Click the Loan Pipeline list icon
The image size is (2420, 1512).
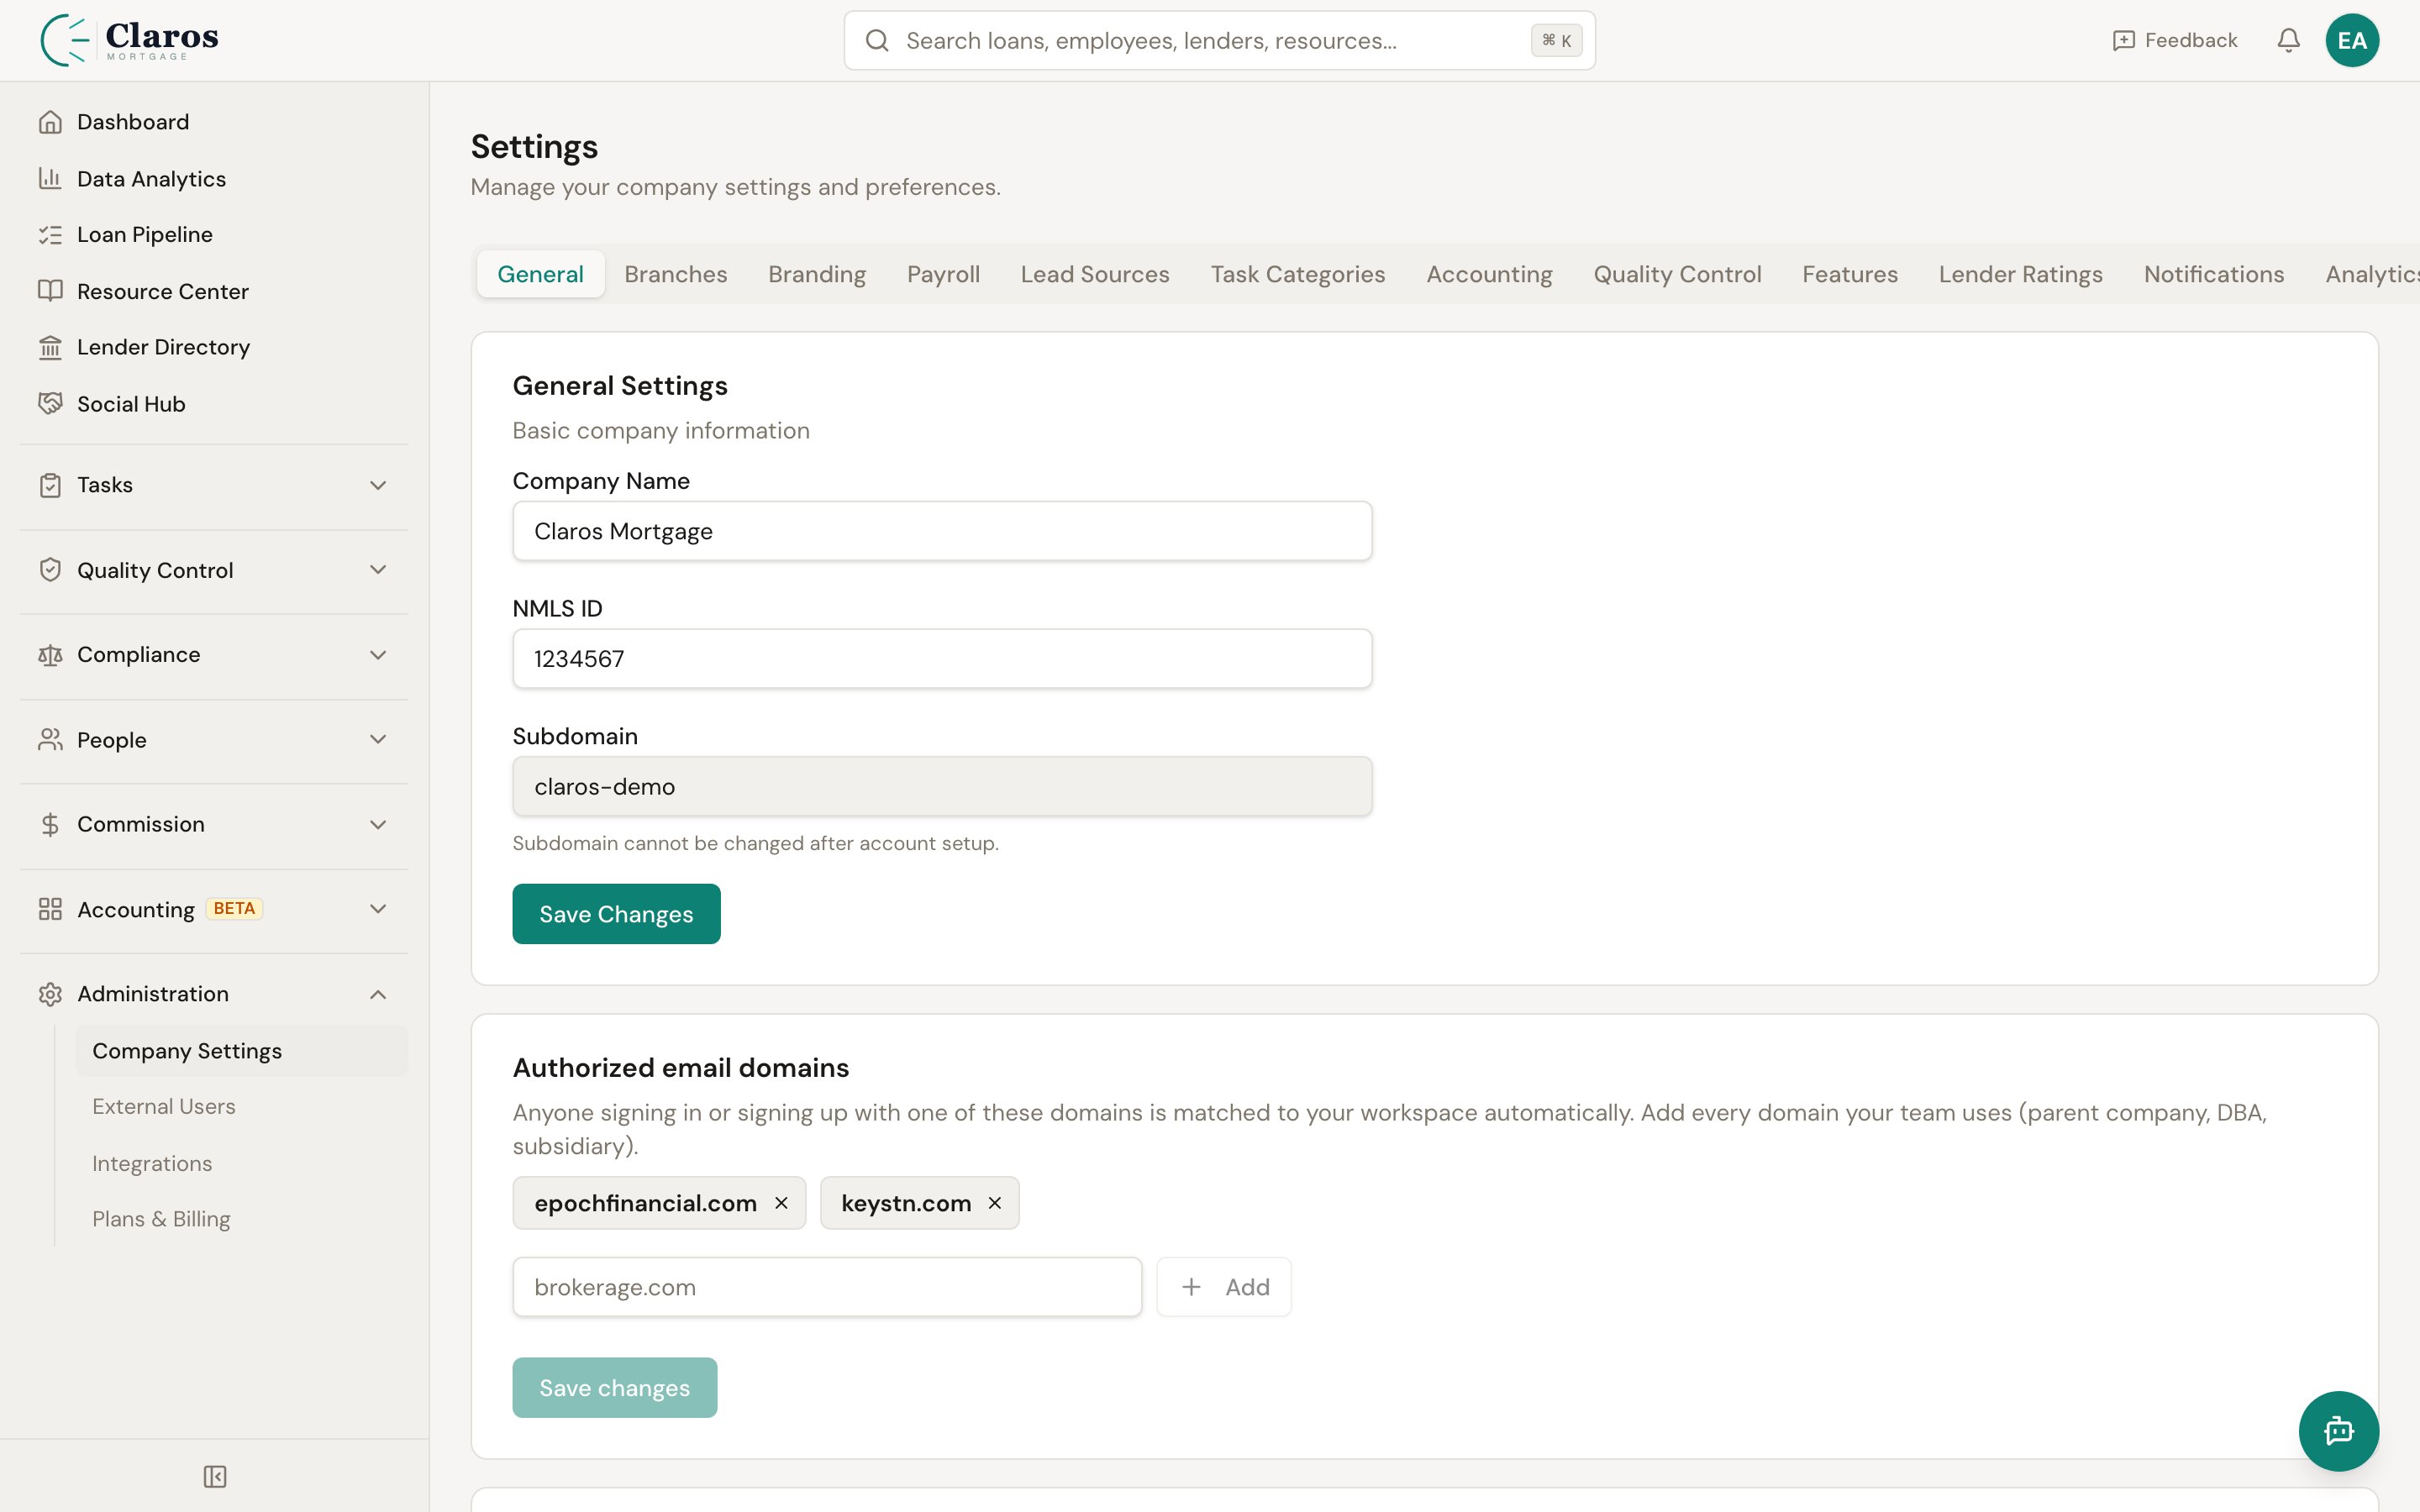(50, 235)
